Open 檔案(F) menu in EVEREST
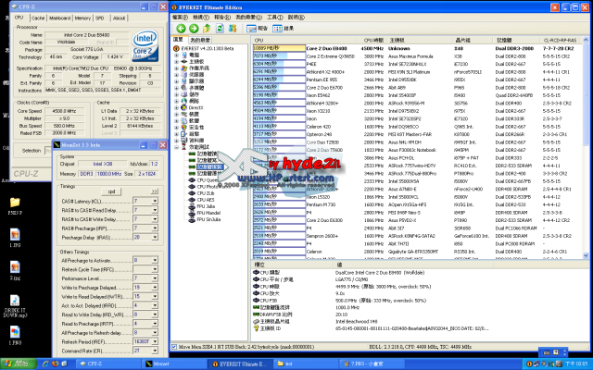Viewport: 593px width, 370px height. pyautogui.click(x=180, y=18)
